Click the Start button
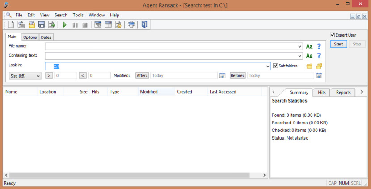Screen dimensions: 371x189 pyautogui.click(x=339, y=44)
